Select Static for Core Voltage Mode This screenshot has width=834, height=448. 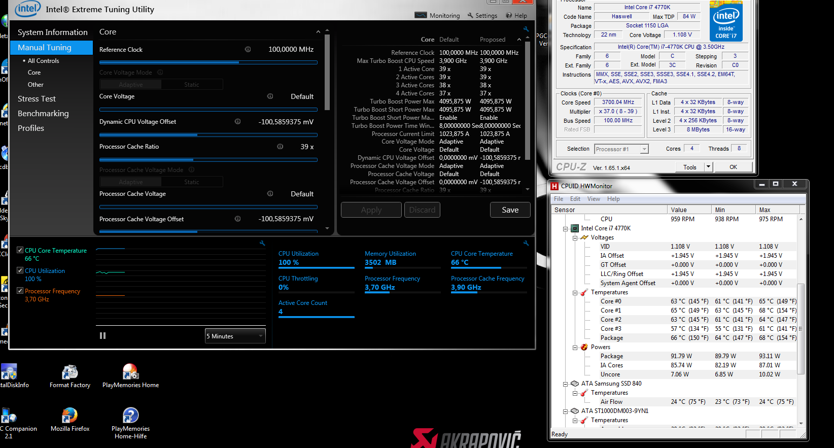192,85
